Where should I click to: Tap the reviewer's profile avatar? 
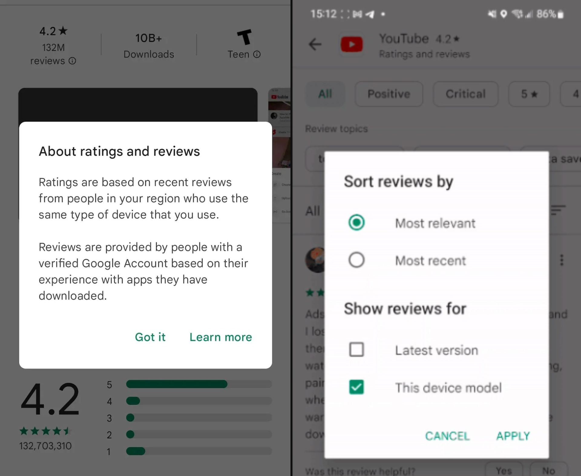(315, 260)
